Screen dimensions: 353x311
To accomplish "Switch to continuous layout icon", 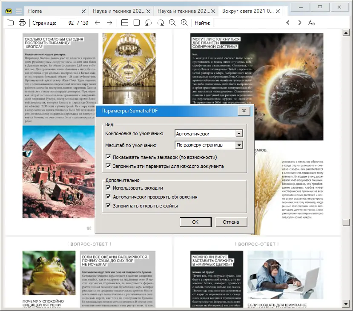I will (125, 23).
